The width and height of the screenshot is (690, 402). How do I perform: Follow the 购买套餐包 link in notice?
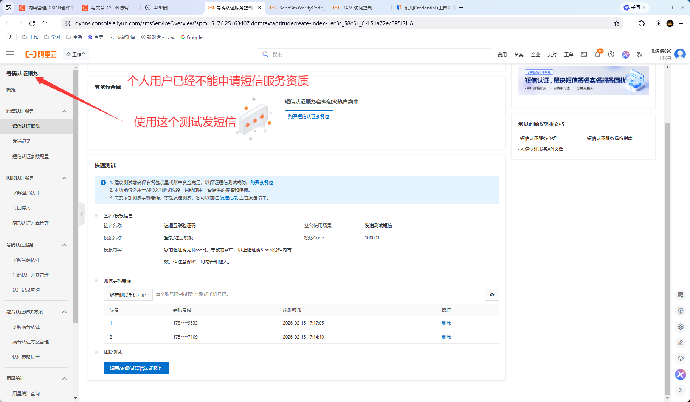262,183
